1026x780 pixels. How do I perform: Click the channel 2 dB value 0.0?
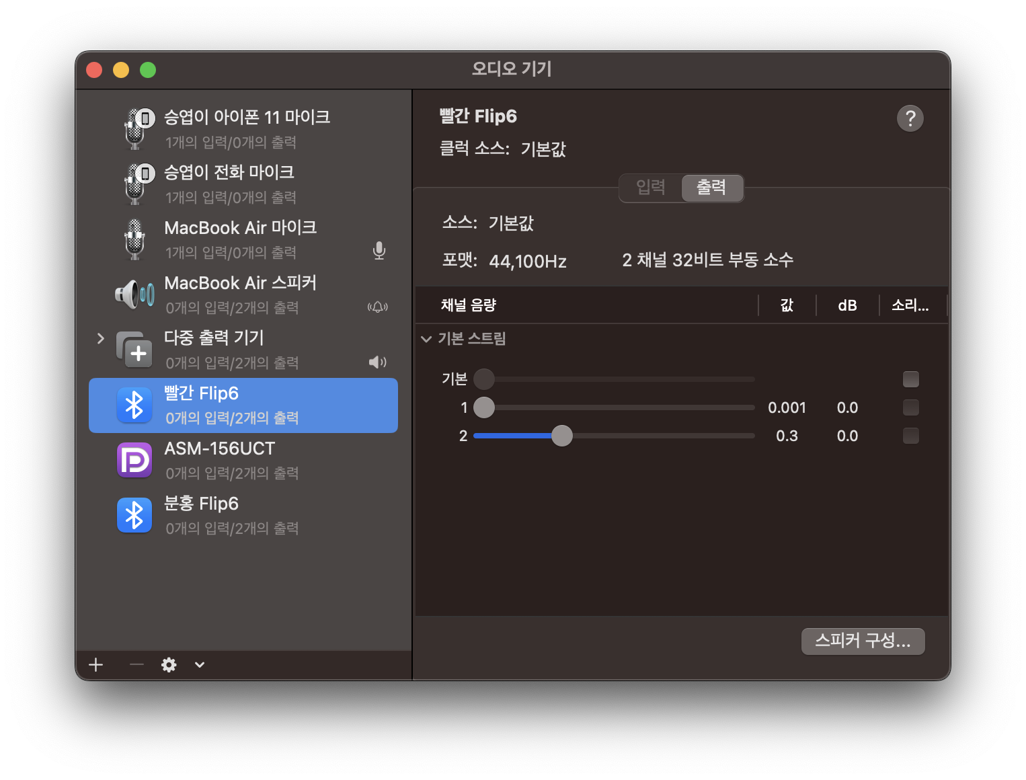coord(847,436)
